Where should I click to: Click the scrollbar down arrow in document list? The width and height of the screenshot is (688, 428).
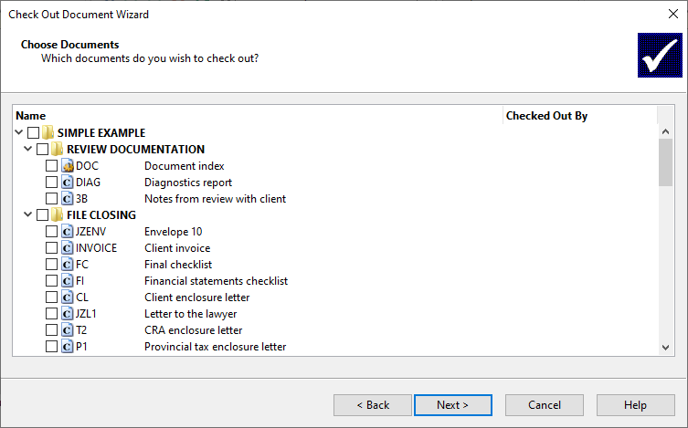pyautogui.click(x=666, y=348)
